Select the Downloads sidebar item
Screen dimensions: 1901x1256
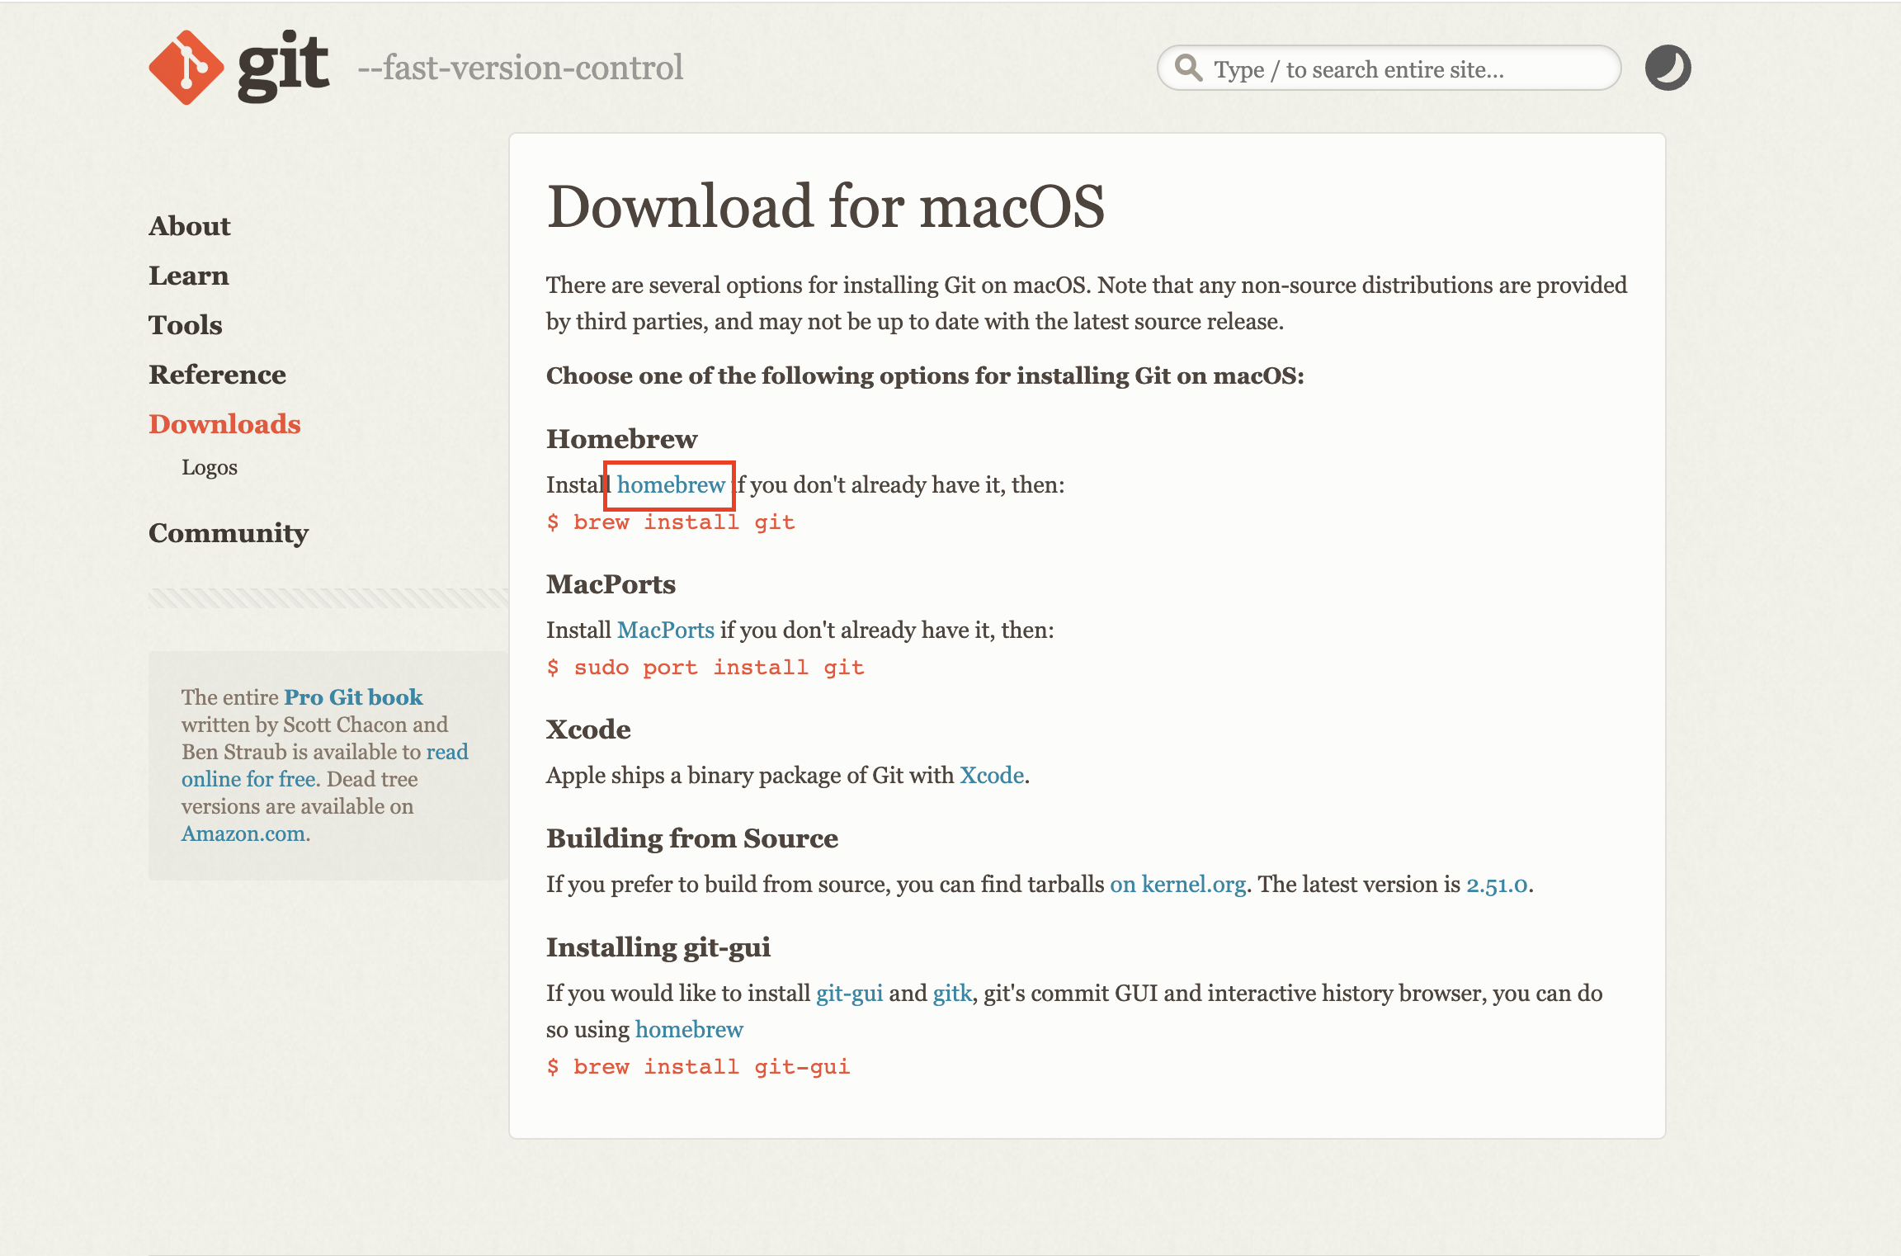(224, 424)
